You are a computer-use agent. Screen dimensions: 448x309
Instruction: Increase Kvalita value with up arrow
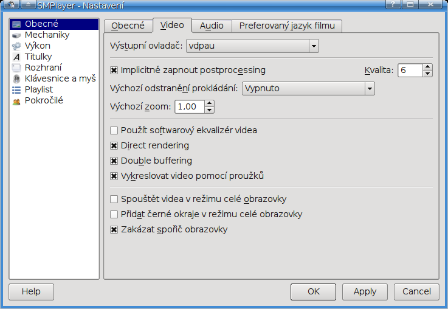pyautogui.click(x=427, y=67)
